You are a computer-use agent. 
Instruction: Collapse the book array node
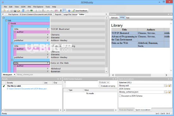pos(9,23)
